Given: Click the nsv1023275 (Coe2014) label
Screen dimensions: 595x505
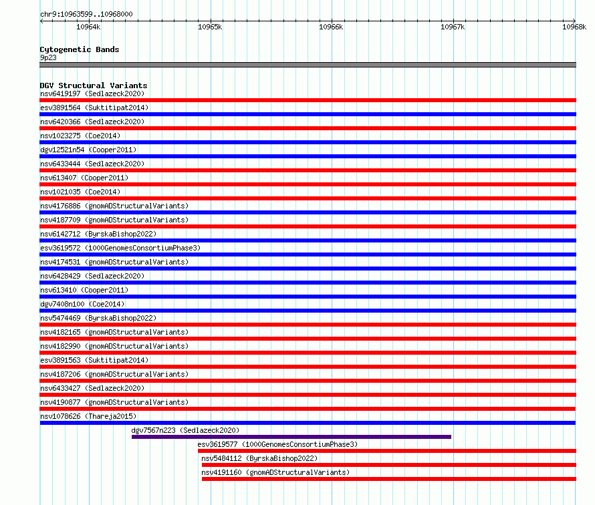Looking at the screenshot, I should [x=80, y=136].
